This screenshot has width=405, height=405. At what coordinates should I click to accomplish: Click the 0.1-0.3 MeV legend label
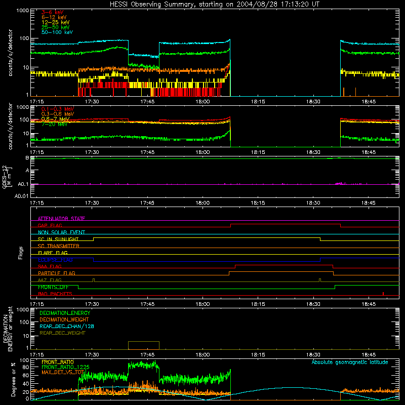[x=58, y=109]
